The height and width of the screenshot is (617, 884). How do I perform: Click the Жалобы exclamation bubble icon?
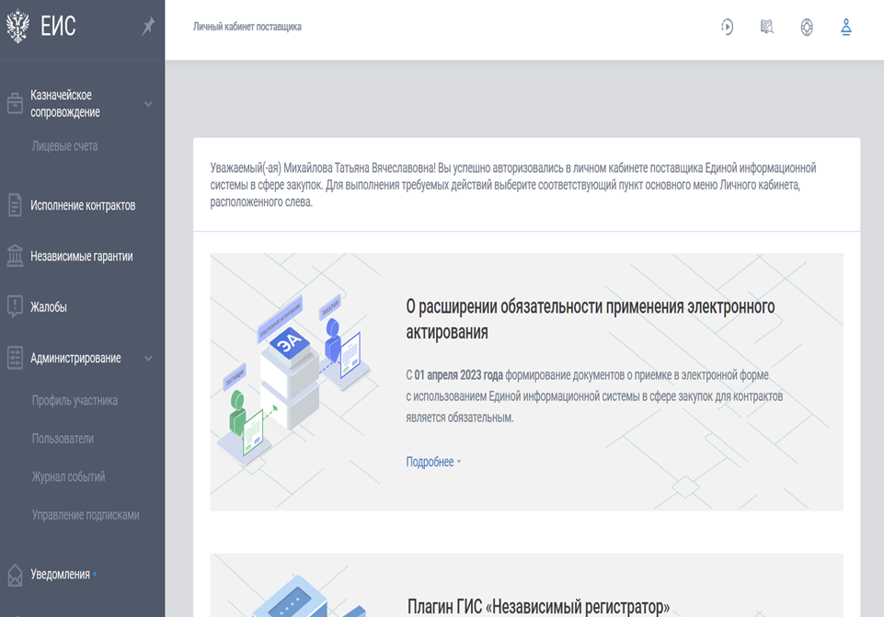tap(15, 307)
